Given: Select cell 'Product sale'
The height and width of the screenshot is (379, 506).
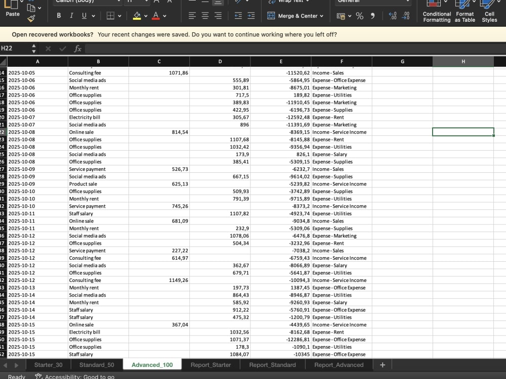Looking at the screenshot, I should [x=98, y=184].
